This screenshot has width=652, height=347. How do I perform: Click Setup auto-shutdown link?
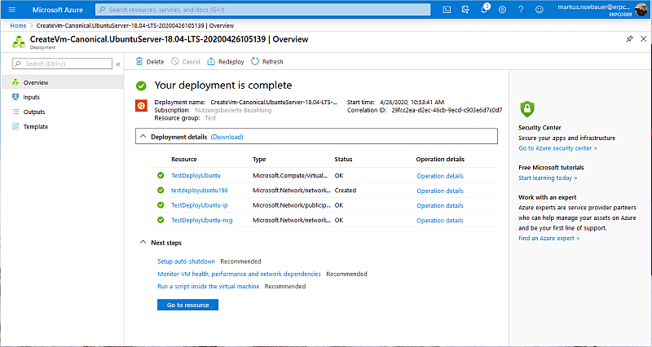186,261
